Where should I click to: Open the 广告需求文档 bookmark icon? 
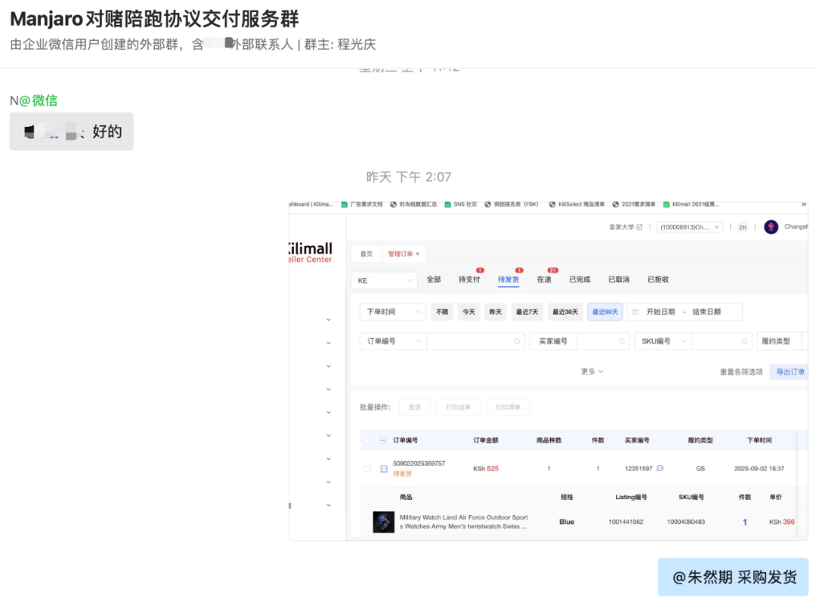(344, 205)
